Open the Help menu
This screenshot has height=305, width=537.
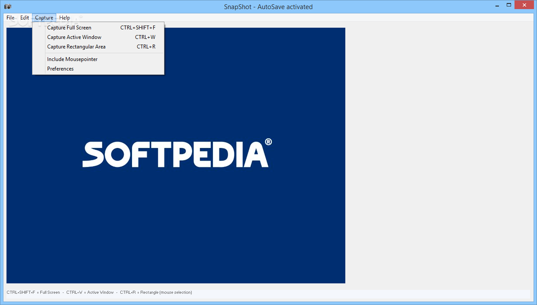[x=65, y=18]
